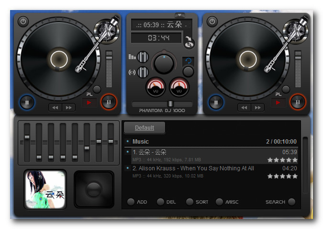Rewind the right deck track

(x=245, y=107)
